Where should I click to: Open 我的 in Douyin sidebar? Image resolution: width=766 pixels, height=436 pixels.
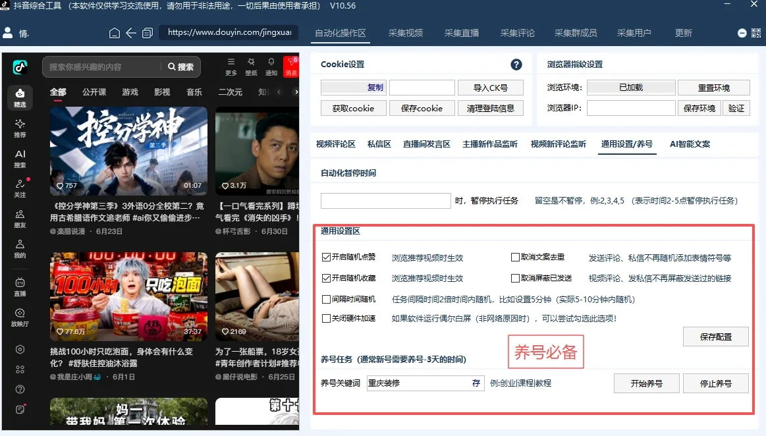tap(20, 249)
